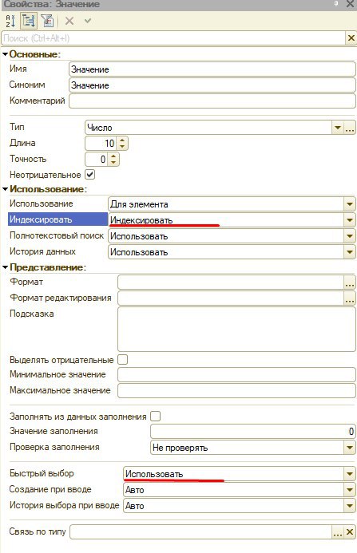Sort properties alphabetically with A-Z icon
Image resolution: width=357 pixels, height=553 pixels.
point(10,21)
